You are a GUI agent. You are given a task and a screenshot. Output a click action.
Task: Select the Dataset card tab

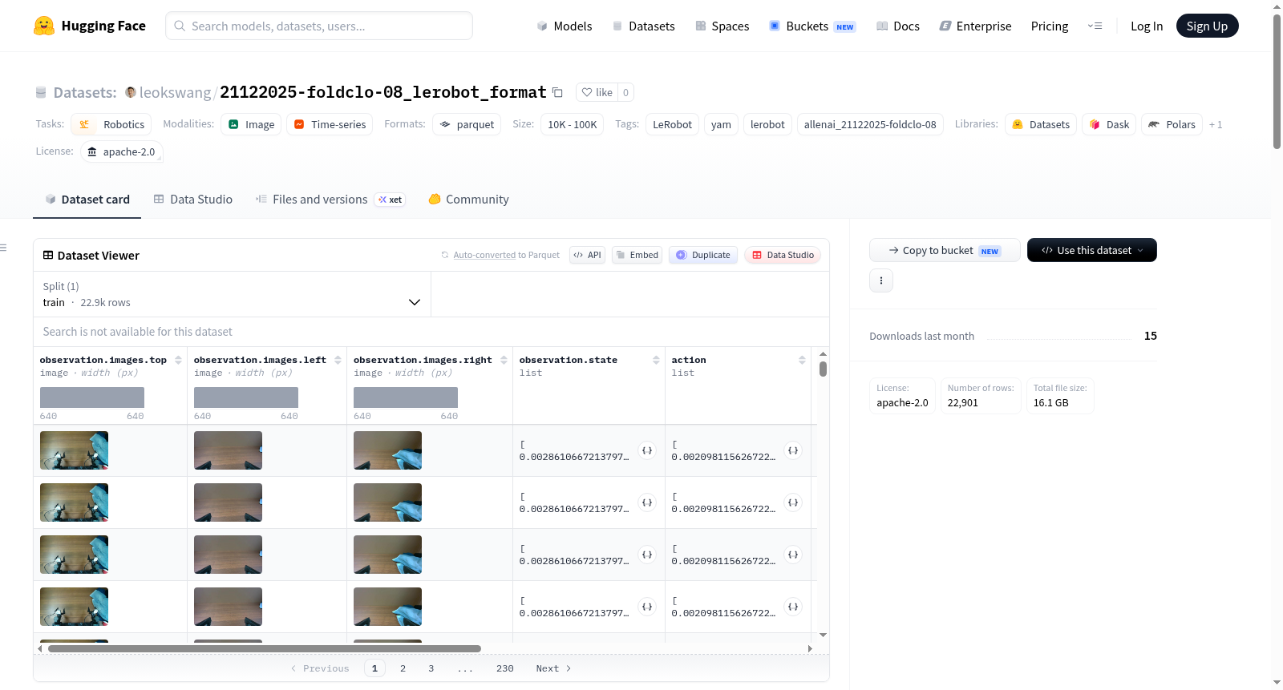(87, 199)
